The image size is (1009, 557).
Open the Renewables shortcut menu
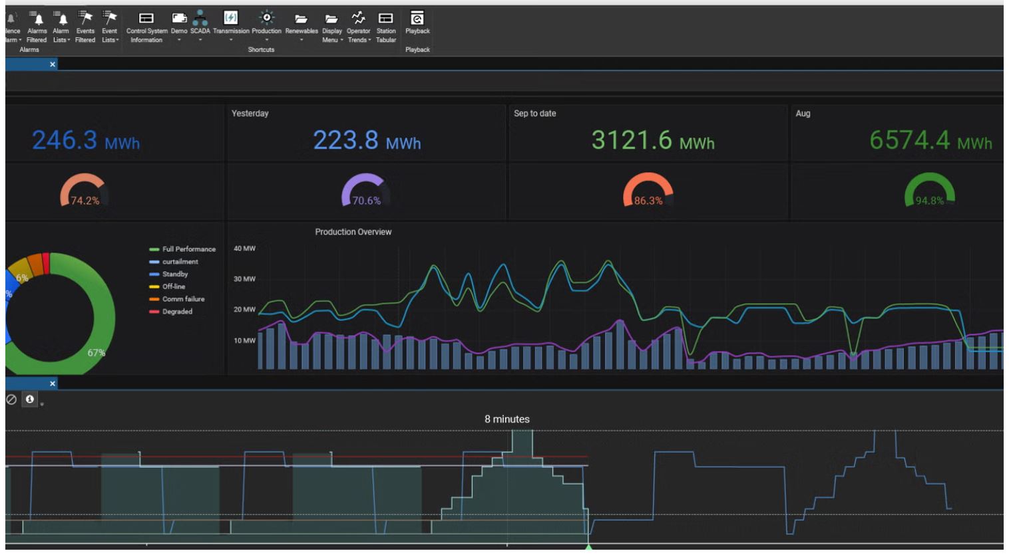302,27
